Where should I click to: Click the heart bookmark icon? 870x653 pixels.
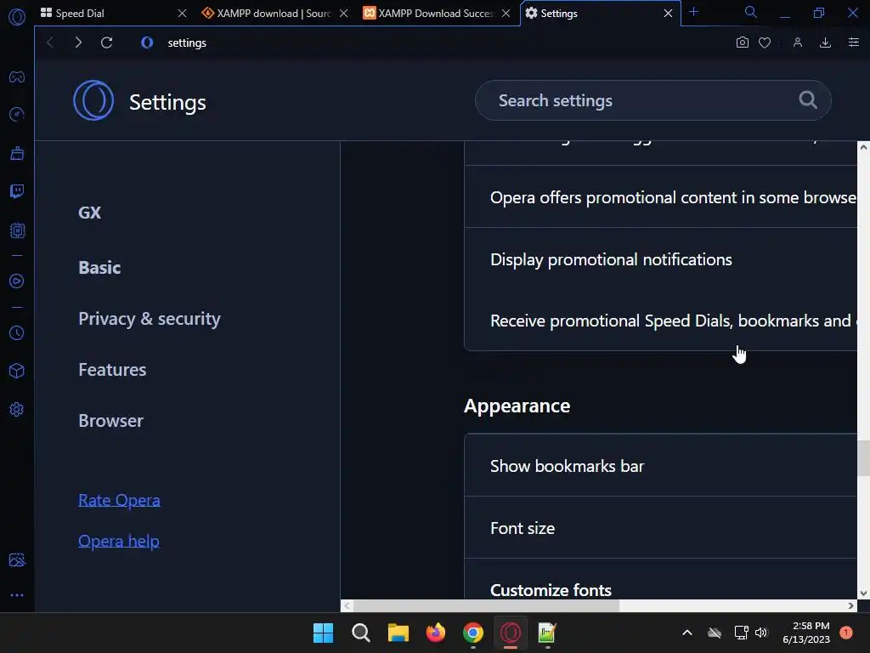pyautogui.click(x=765, y=43)
